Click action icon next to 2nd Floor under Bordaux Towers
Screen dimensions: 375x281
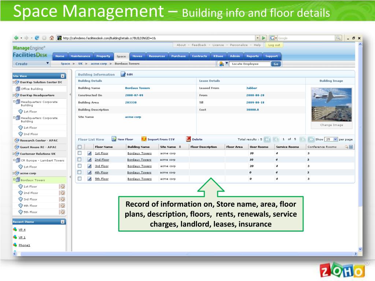[63, 193]
